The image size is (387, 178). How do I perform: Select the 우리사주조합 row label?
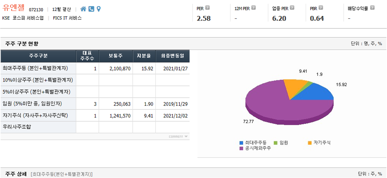17,127
